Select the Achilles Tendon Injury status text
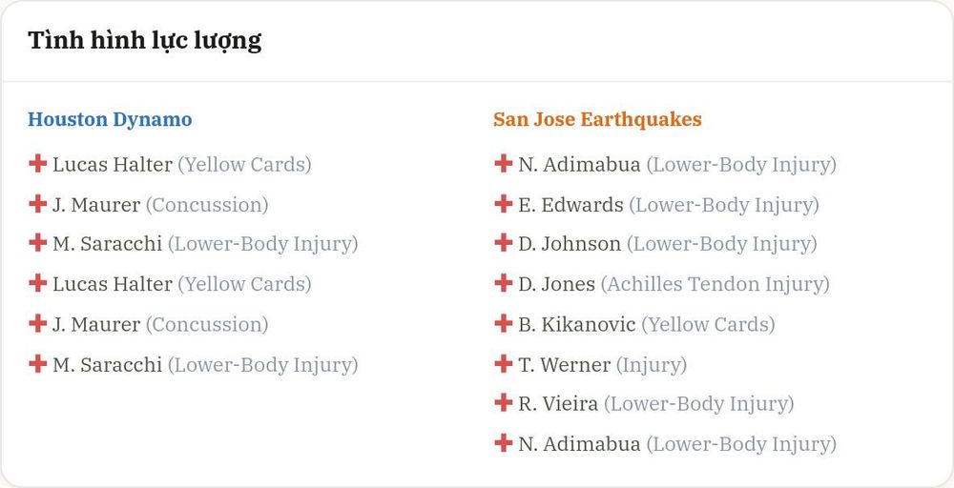Screen dimensions: 954x488 click(715, 284)
